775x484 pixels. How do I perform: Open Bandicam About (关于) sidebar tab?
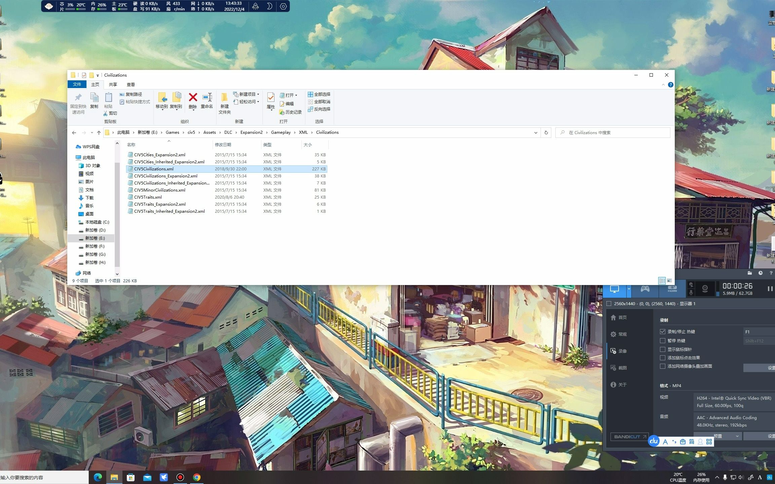coord(619,385)
